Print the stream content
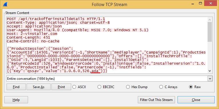Screen dimensions: 219x109 pyautogui.click(x=61, y=87)
